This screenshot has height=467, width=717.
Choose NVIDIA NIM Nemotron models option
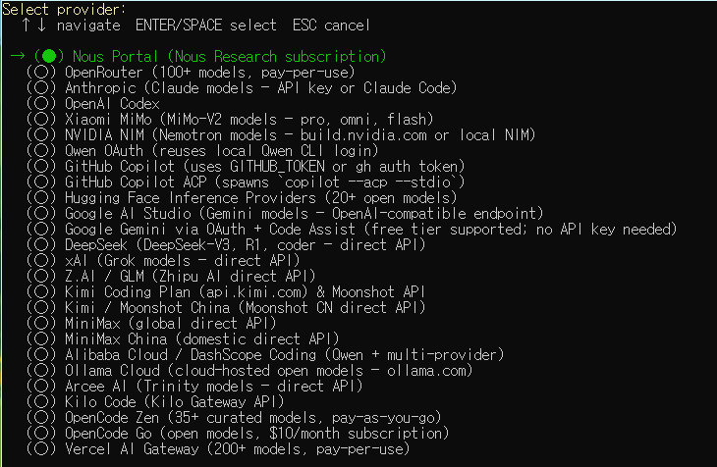(281, 134)
